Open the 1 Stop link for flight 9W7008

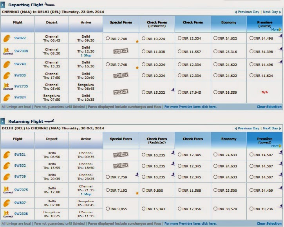86,55
